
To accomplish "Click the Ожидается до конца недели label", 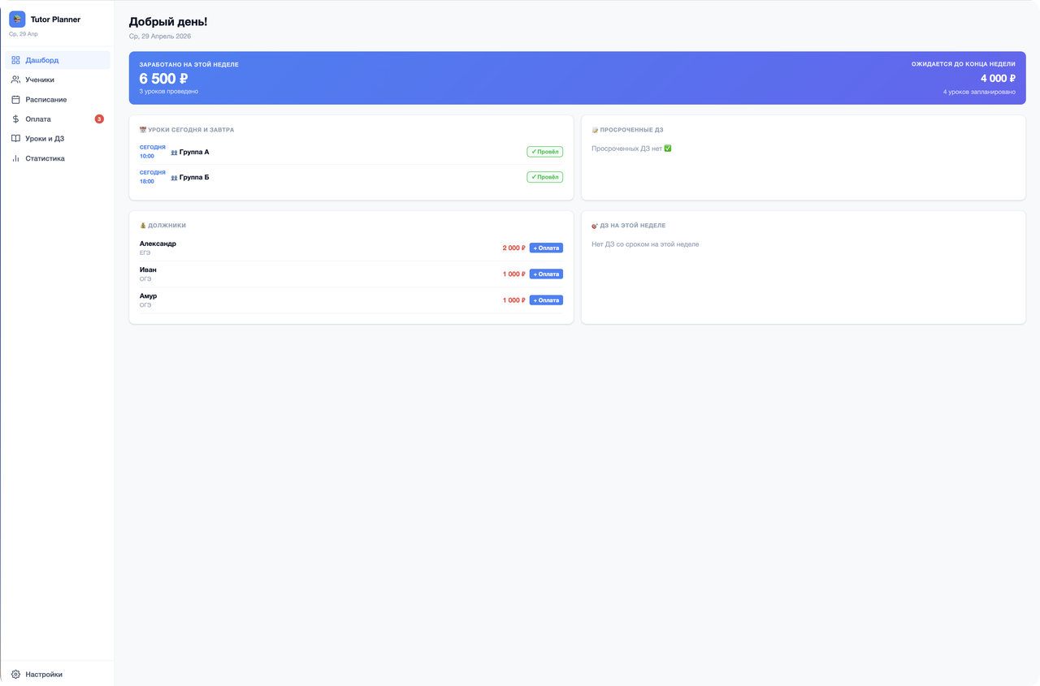I will (x=964, y=64).
